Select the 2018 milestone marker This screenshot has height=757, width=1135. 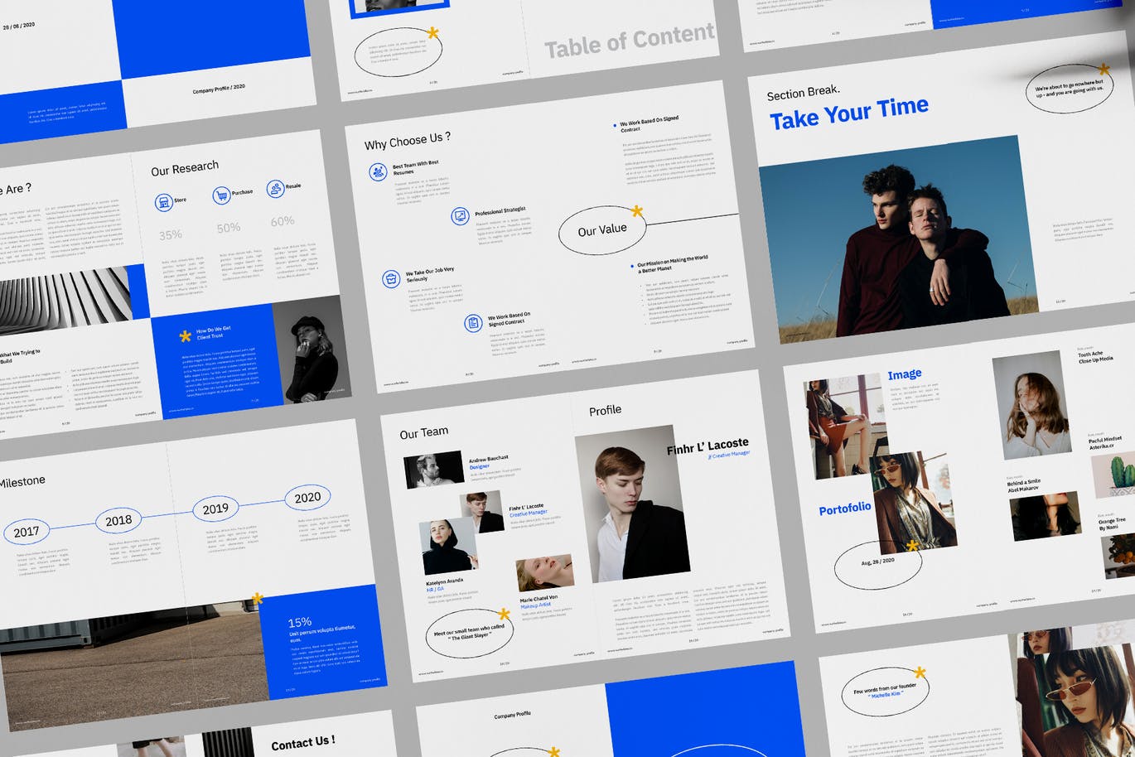pos(118,520)
